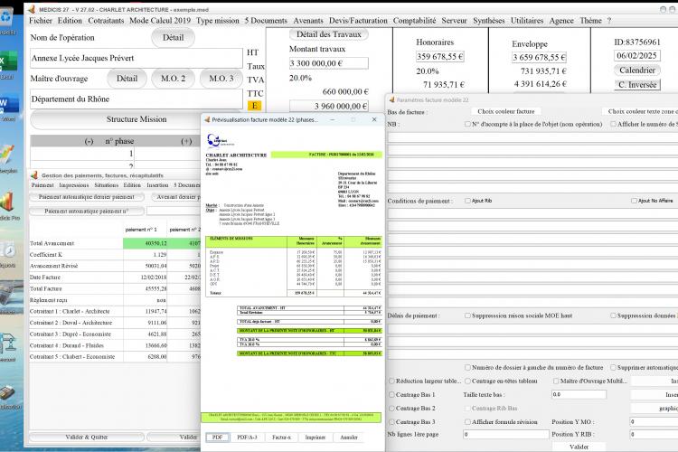
Task: Open Structure Mission
Action: (137, 119)
